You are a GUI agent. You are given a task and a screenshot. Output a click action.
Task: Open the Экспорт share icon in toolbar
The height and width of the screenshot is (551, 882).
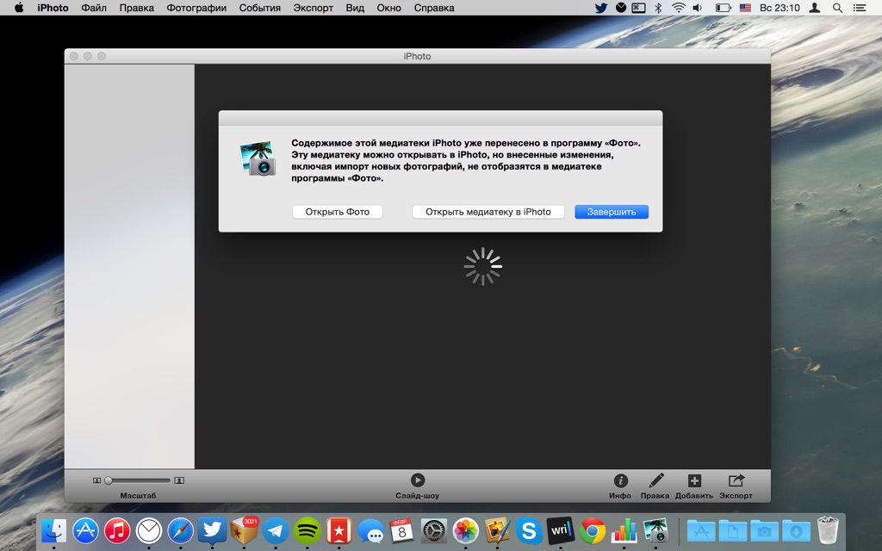(x=736, y=481)
